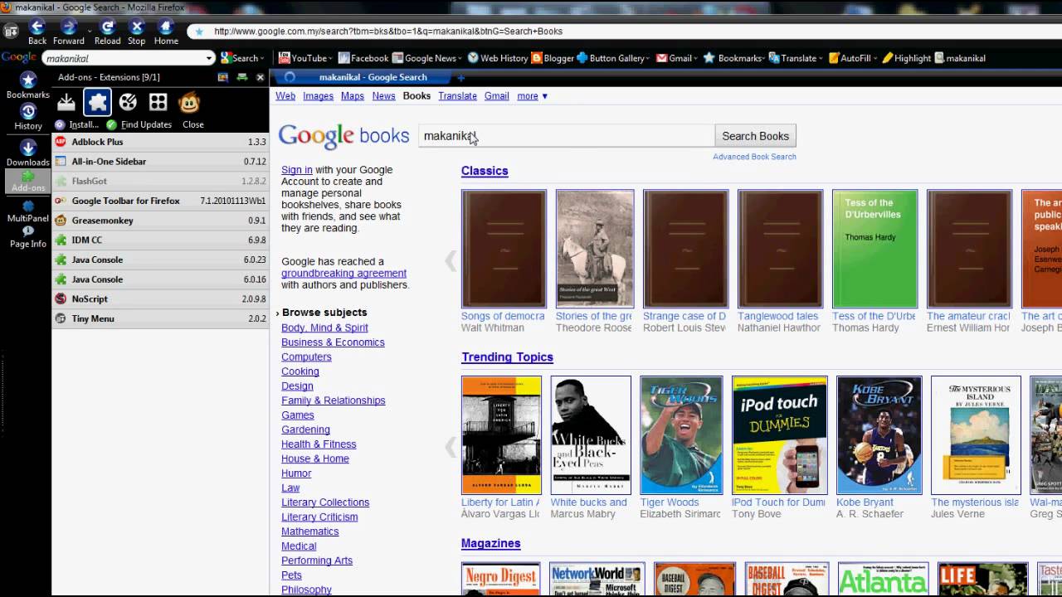Image resolution: width=1062 pixels, height=597 pixels.
Task: Click Sign in link
Action: [297, 170]
